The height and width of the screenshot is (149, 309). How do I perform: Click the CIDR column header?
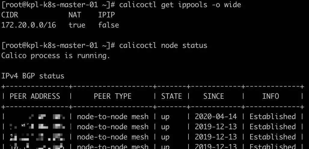(x=10, y=15)
